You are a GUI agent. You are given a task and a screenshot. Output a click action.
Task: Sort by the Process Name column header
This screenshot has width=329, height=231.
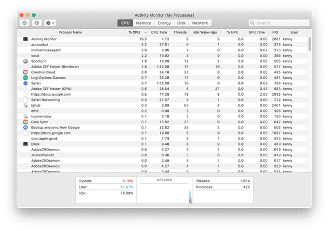(70, 32)
